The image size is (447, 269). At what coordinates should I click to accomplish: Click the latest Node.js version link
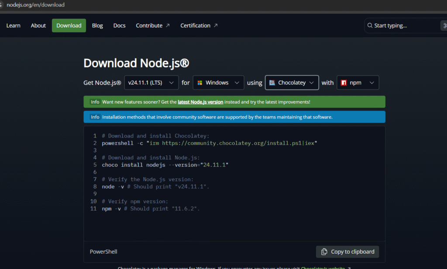[200, 102]
